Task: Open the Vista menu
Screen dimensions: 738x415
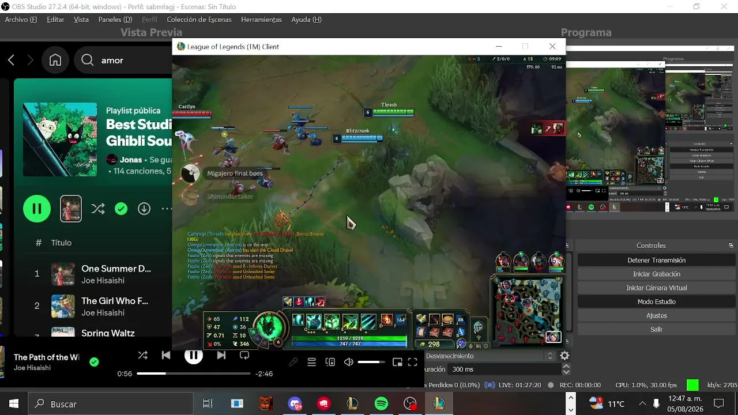Action: point(81,20)
